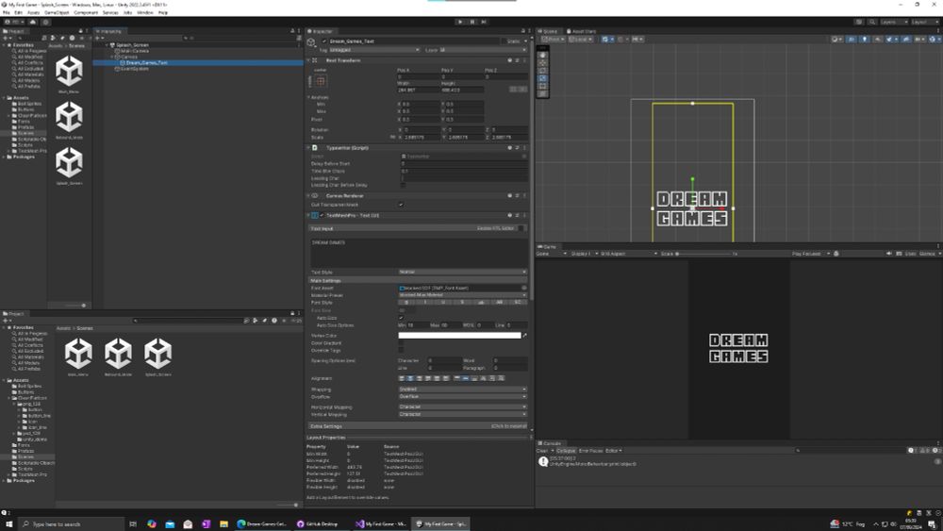This screenshot has height=531, width=943.
Task: Adjust the Game view Scale slider
Action: point(704,254)
